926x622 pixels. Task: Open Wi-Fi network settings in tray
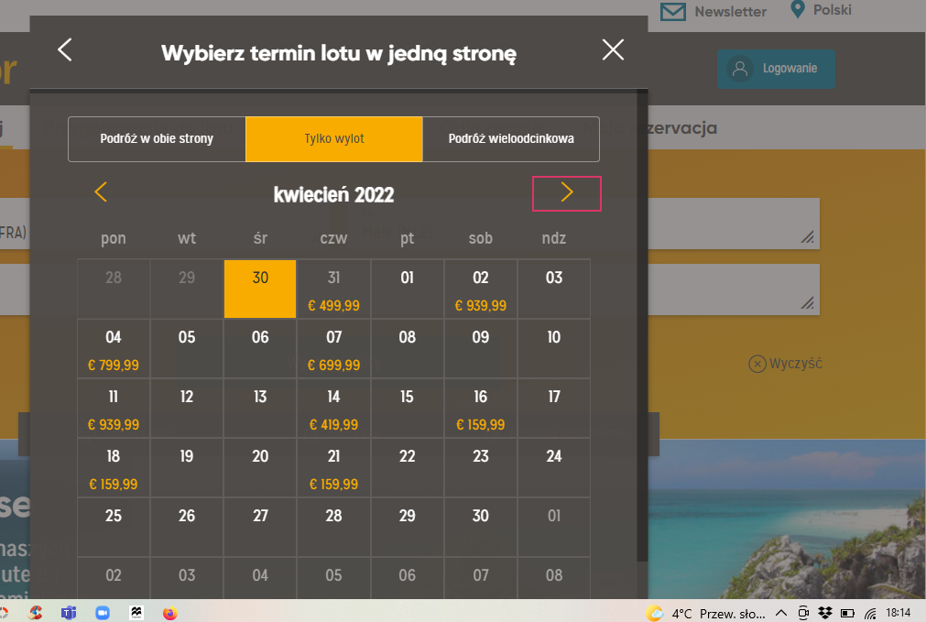(x=870, y=613)
